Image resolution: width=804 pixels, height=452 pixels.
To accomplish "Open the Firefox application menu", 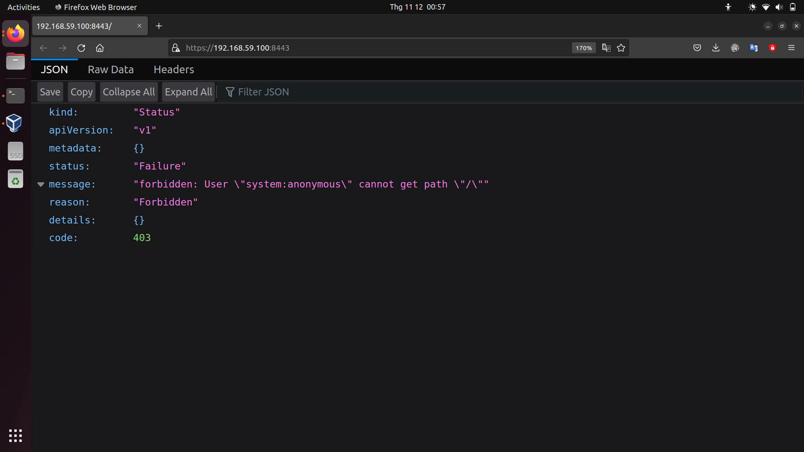I will tap(791, 48).
